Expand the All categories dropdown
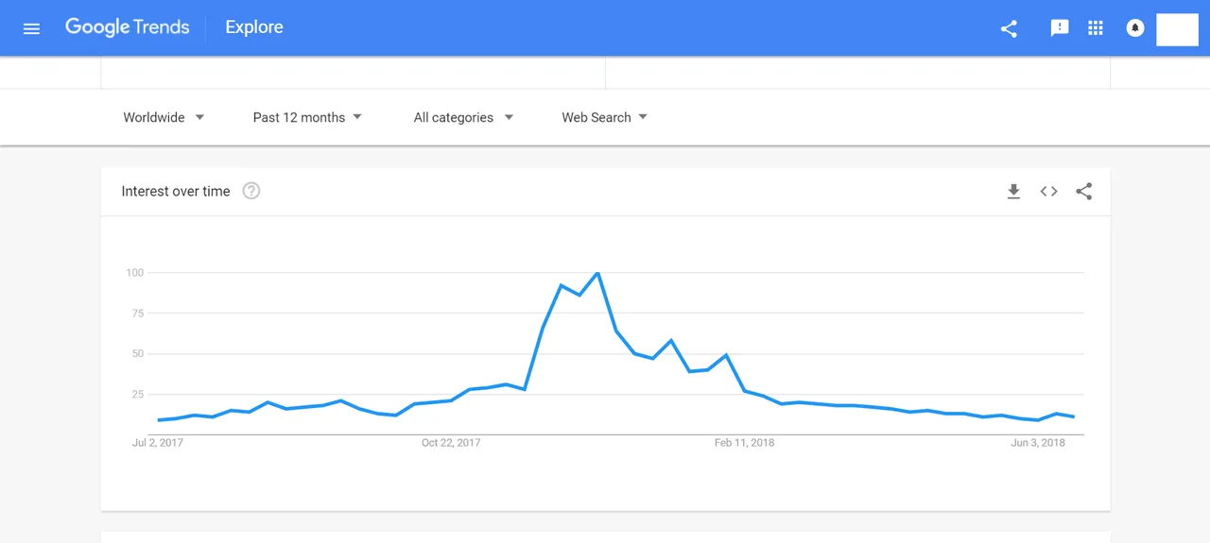 (463, 117)
